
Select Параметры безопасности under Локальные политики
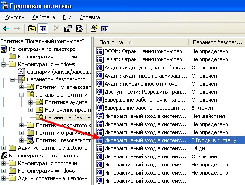tap(68, 117)
